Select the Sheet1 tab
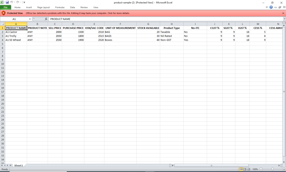The width and height of the screenshot is (286, 172). click(18, 165)
